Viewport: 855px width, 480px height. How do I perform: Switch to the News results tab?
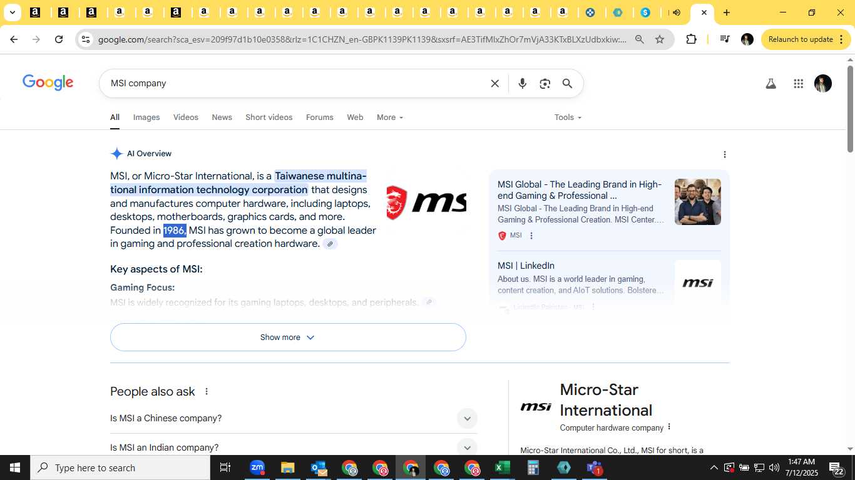[222, 117]
